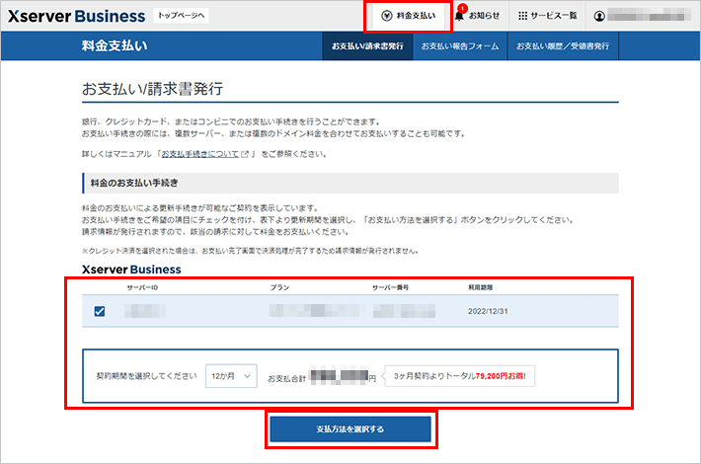Image resolution: width=701 pixels, height=464 pixels.
Task: Switch to お支払い報告フォーム tab
Action: point(460,46)
